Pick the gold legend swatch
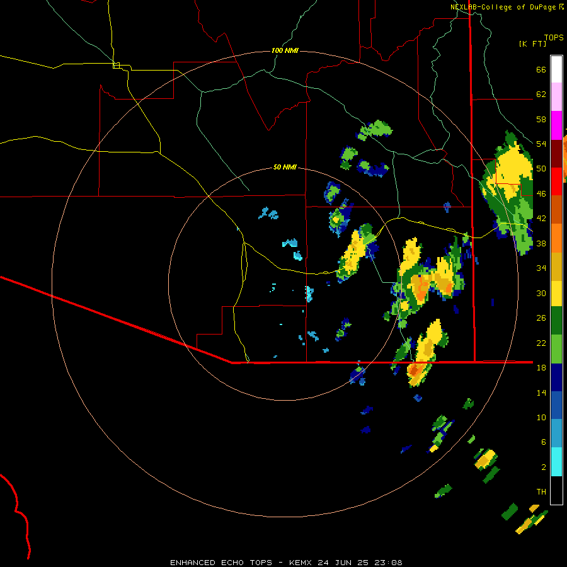This screenshot has width=567, height=567. coord(556,266)
